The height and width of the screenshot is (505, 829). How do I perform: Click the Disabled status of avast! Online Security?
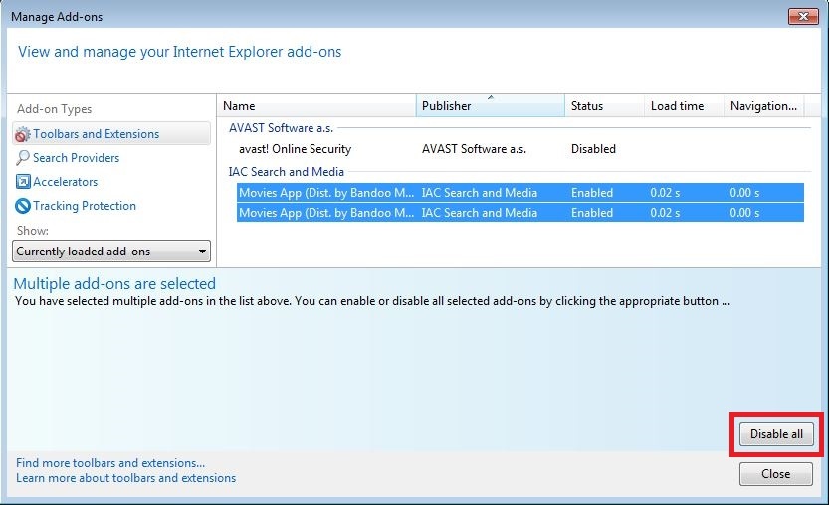point(593,149)
